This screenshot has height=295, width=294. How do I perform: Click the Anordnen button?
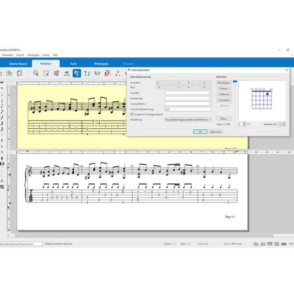click(x=224, y=100)
